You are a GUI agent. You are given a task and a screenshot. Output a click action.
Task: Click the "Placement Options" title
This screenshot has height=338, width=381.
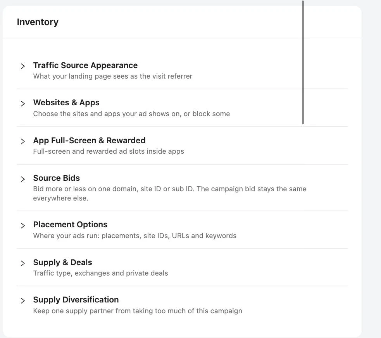coord(70,225)
